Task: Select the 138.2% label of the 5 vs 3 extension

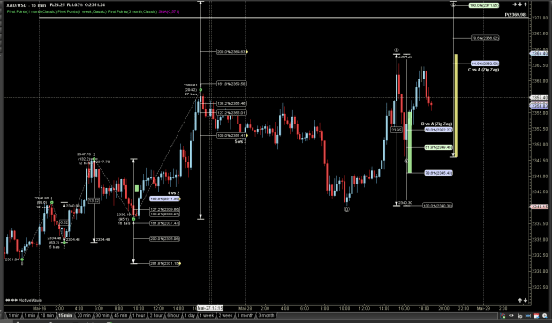Action: (x=231, y=103)
